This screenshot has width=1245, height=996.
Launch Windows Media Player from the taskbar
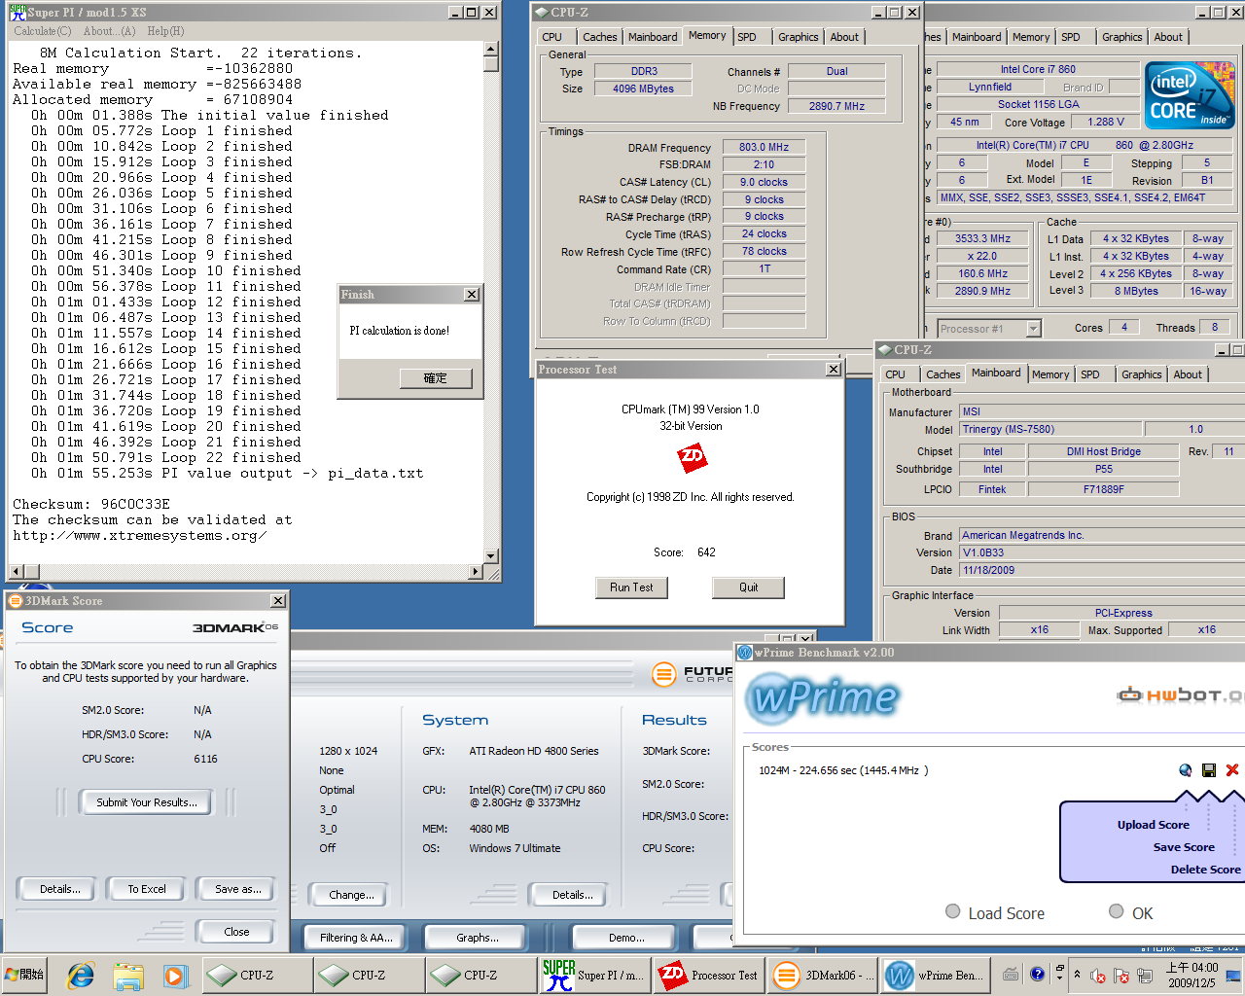pos(174,975)
